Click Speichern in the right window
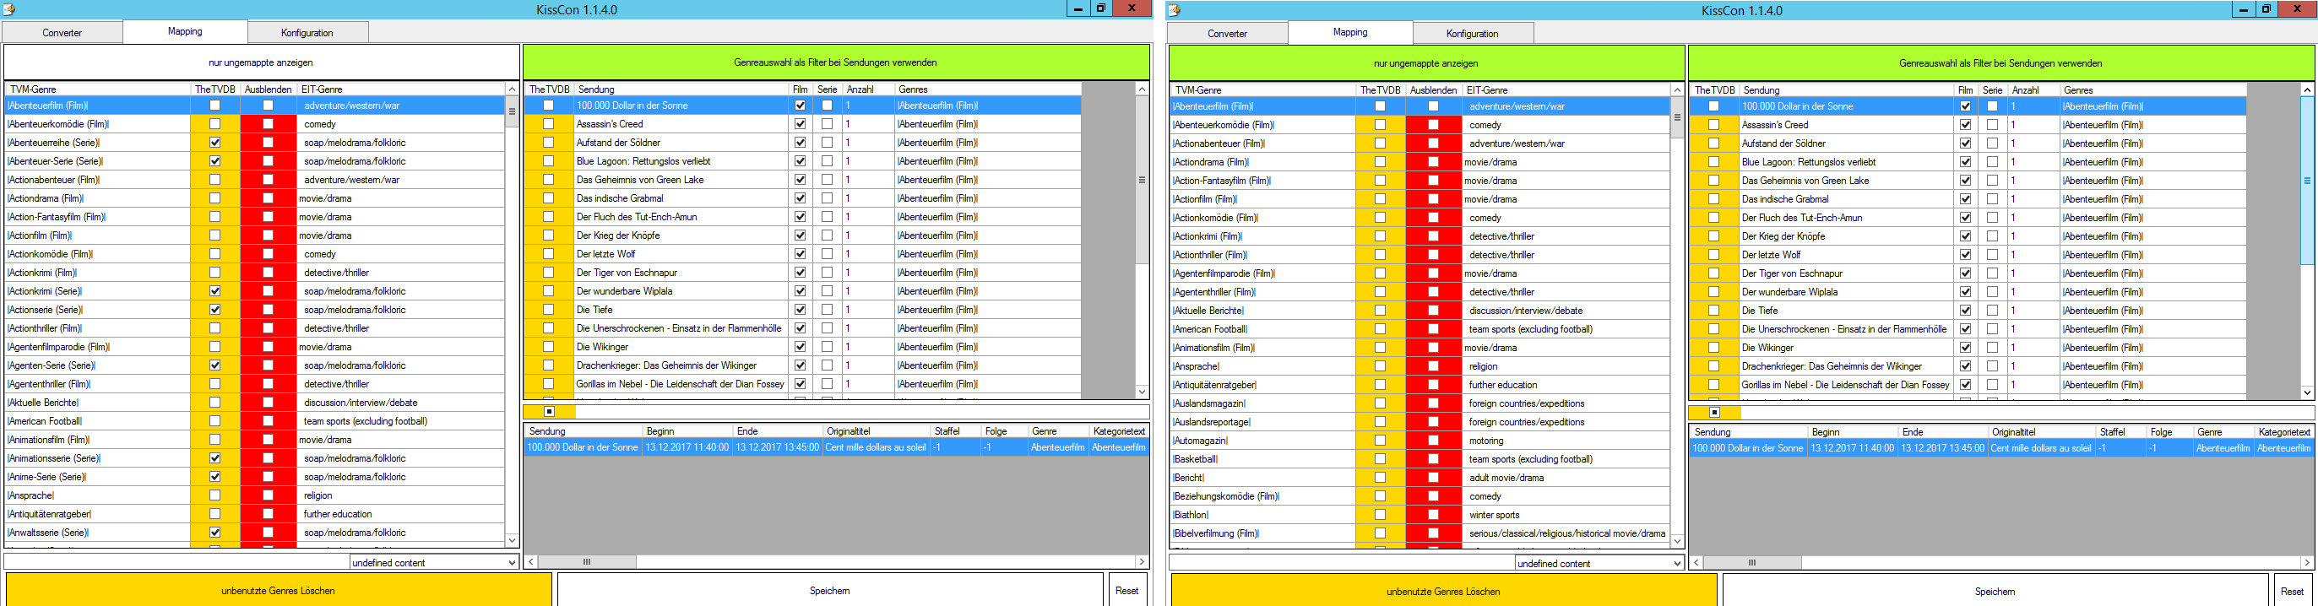This screenshot has width=2318, height=606. 1995,592
